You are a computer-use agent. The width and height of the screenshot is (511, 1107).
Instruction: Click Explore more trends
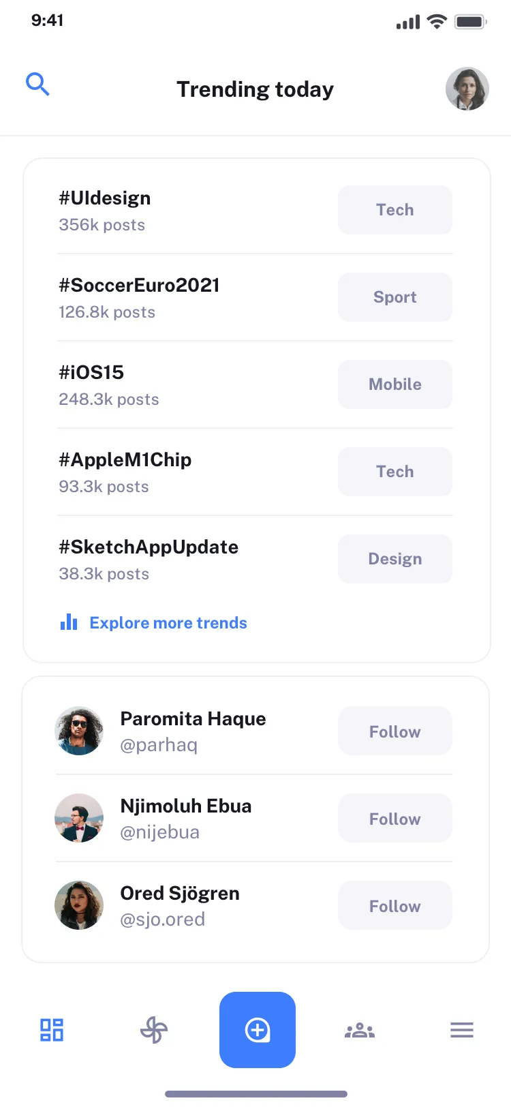168,622
